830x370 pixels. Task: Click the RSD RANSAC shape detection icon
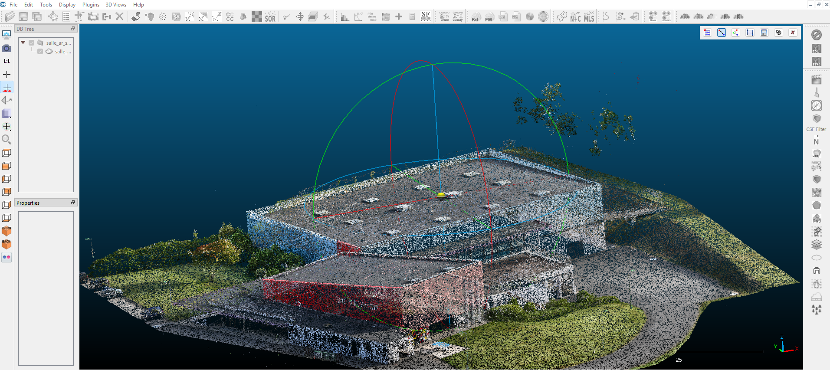[817, 219]
